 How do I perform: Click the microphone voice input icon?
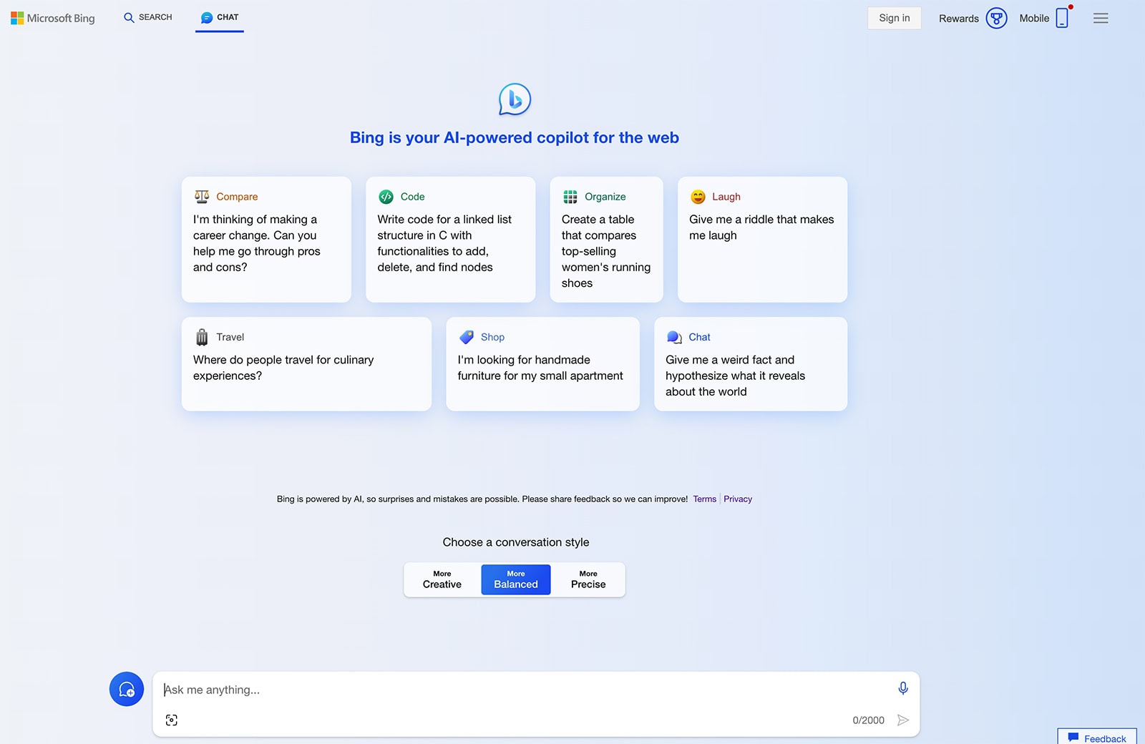click(903, 688)
